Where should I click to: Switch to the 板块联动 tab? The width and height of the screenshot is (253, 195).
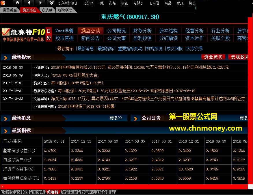point(65,10)
